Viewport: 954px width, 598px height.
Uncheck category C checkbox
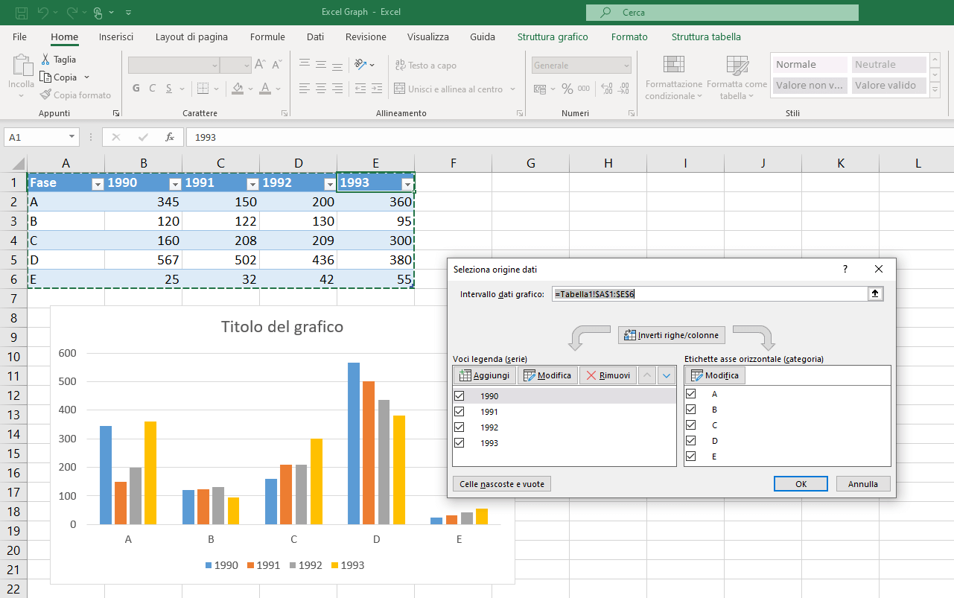691,425
